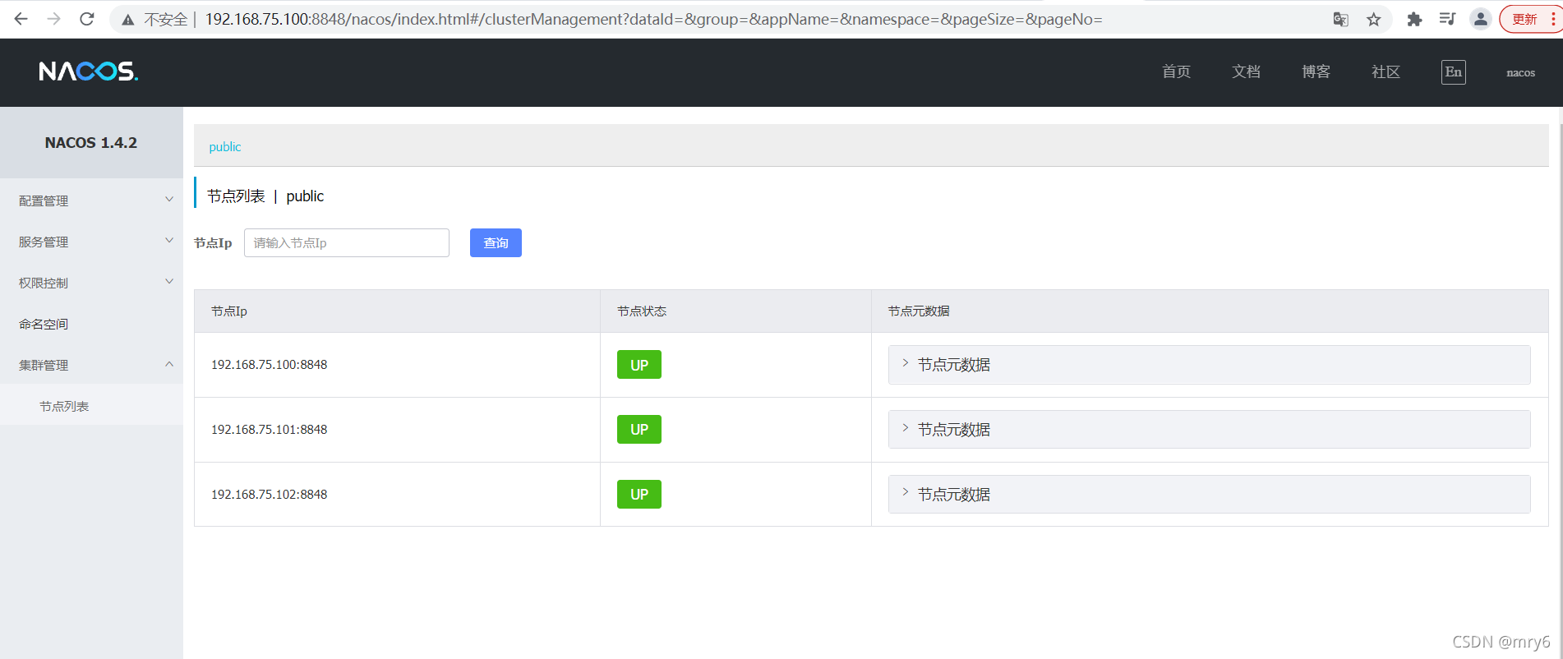Click the not-secure warning icon

(x=128, y=20)
